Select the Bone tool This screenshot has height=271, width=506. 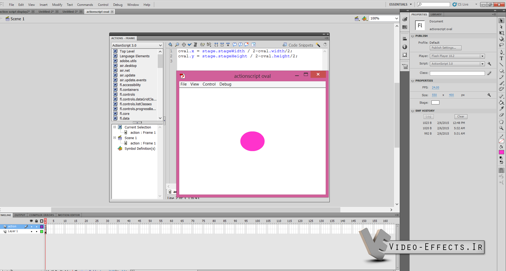(501, 96)
